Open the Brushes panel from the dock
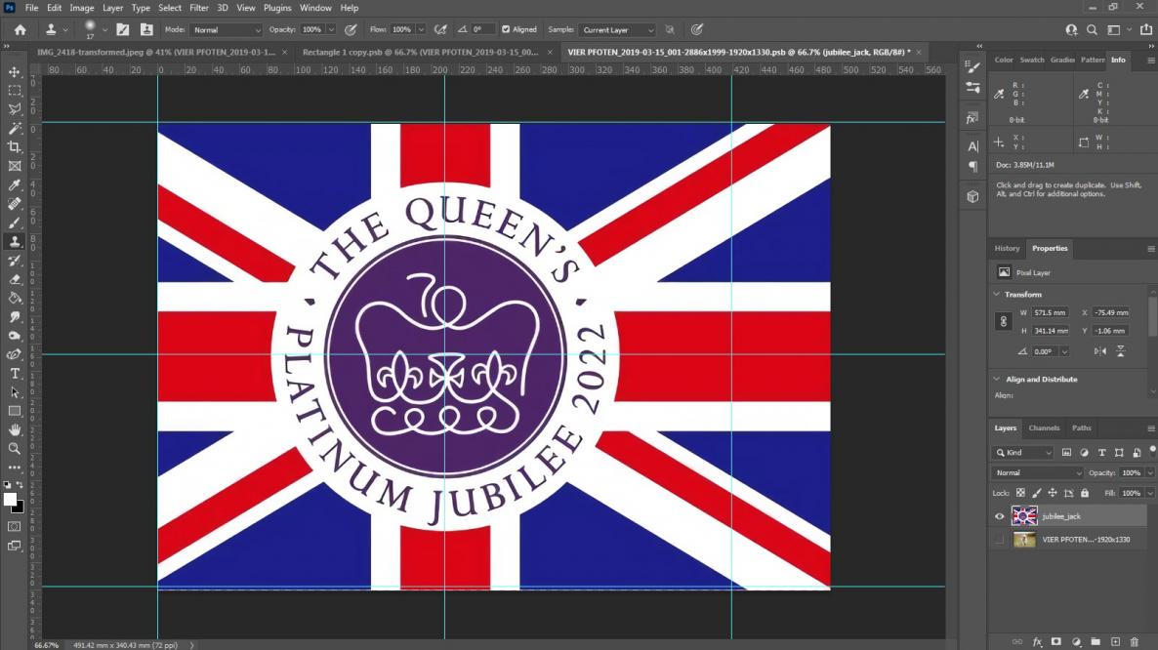This screenshot has height=650, width=1158. (972, 67)
